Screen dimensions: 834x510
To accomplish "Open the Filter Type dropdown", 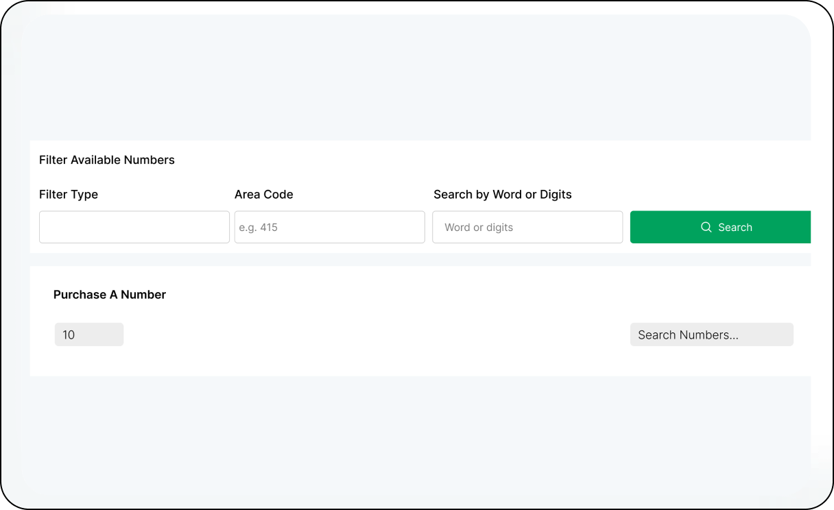I will pos(134,227).
